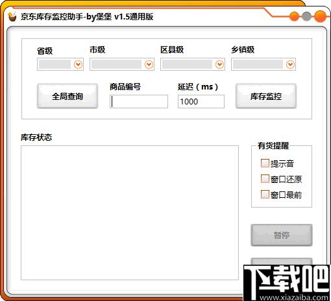Click the 延迟 (ms) field showing 1000
Screen dimensions: 331x301
pyautogui.click(x=201, y=101)
